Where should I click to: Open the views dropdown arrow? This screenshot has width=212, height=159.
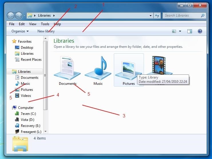coord(180,31)
